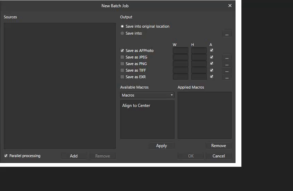Click the width field for EXR
Screen dimensions: 293x191
tap(180, 77)
